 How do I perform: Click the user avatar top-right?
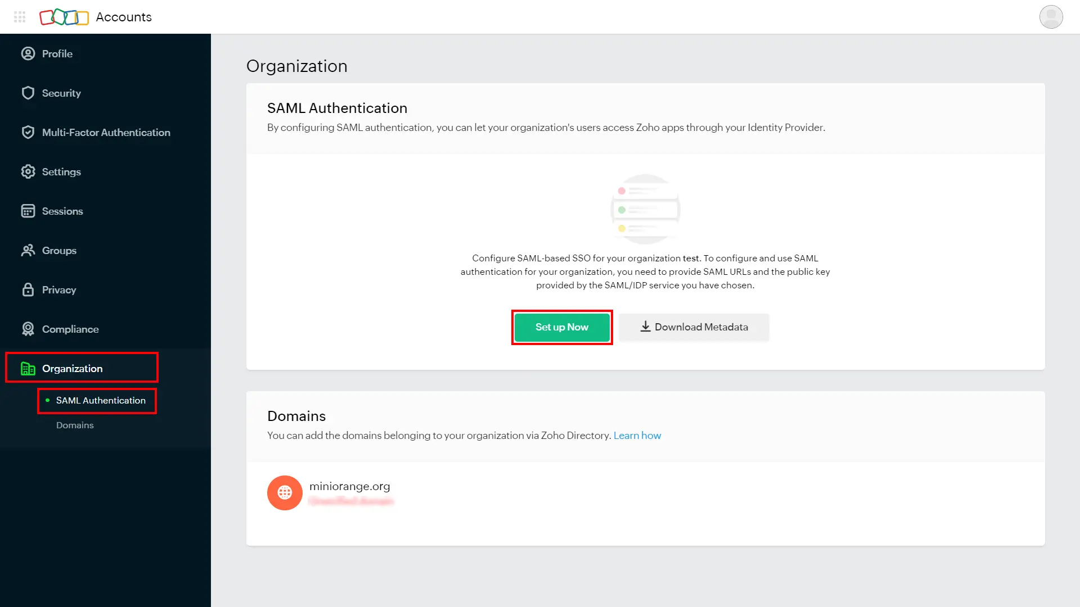1051,16
